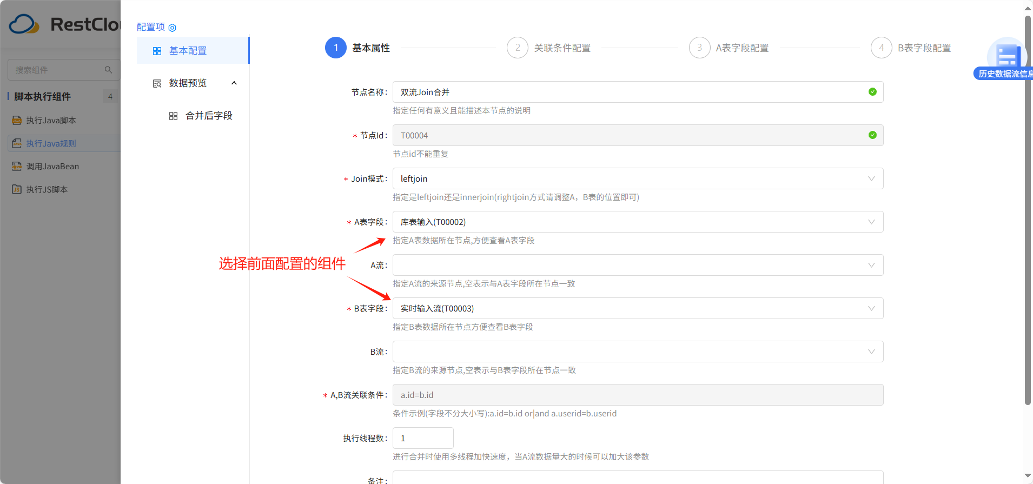The image size is (1033, 484).
Task: Click the scrollbar up arrow
Action: 1028,8
